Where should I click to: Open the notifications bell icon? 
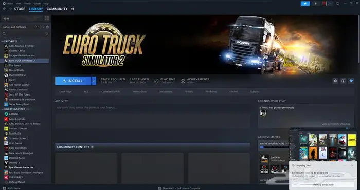[316, 4]
